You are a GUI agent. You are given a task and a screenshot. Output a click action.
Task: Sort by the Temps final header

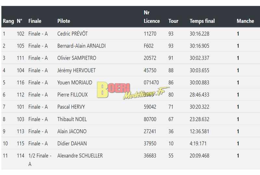202,21
